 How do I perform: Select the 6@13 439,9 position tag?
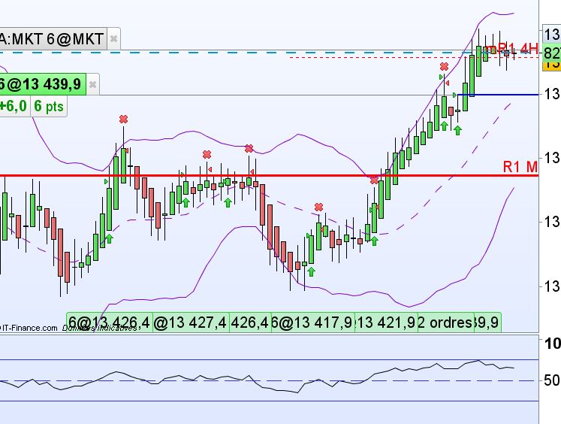pyautogui.click(x=43, y=84)
